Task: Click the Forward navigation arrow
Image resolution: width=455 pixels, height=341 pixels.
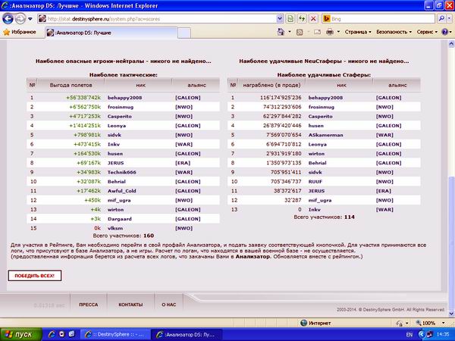Action: tap(21, 18)
